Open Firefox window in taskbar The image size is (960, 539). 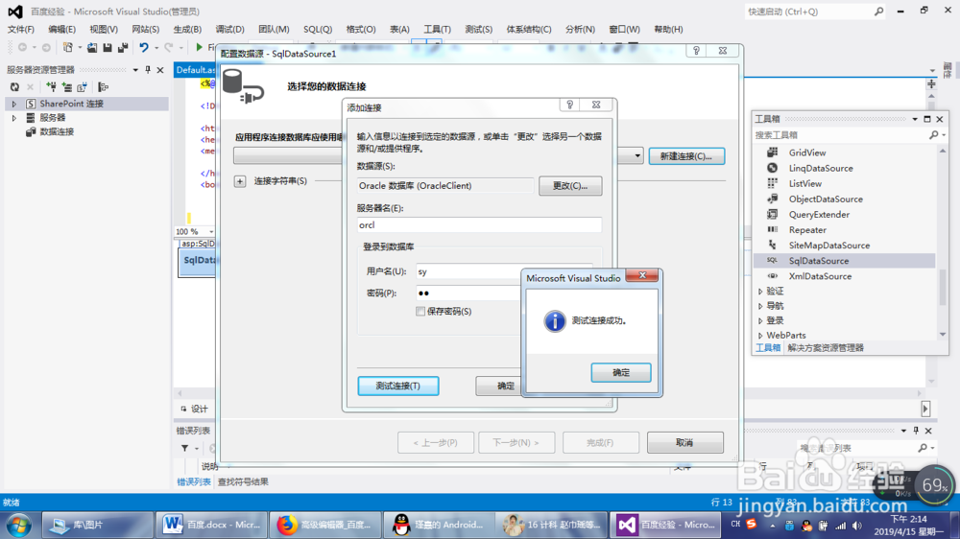click(324, 525)
